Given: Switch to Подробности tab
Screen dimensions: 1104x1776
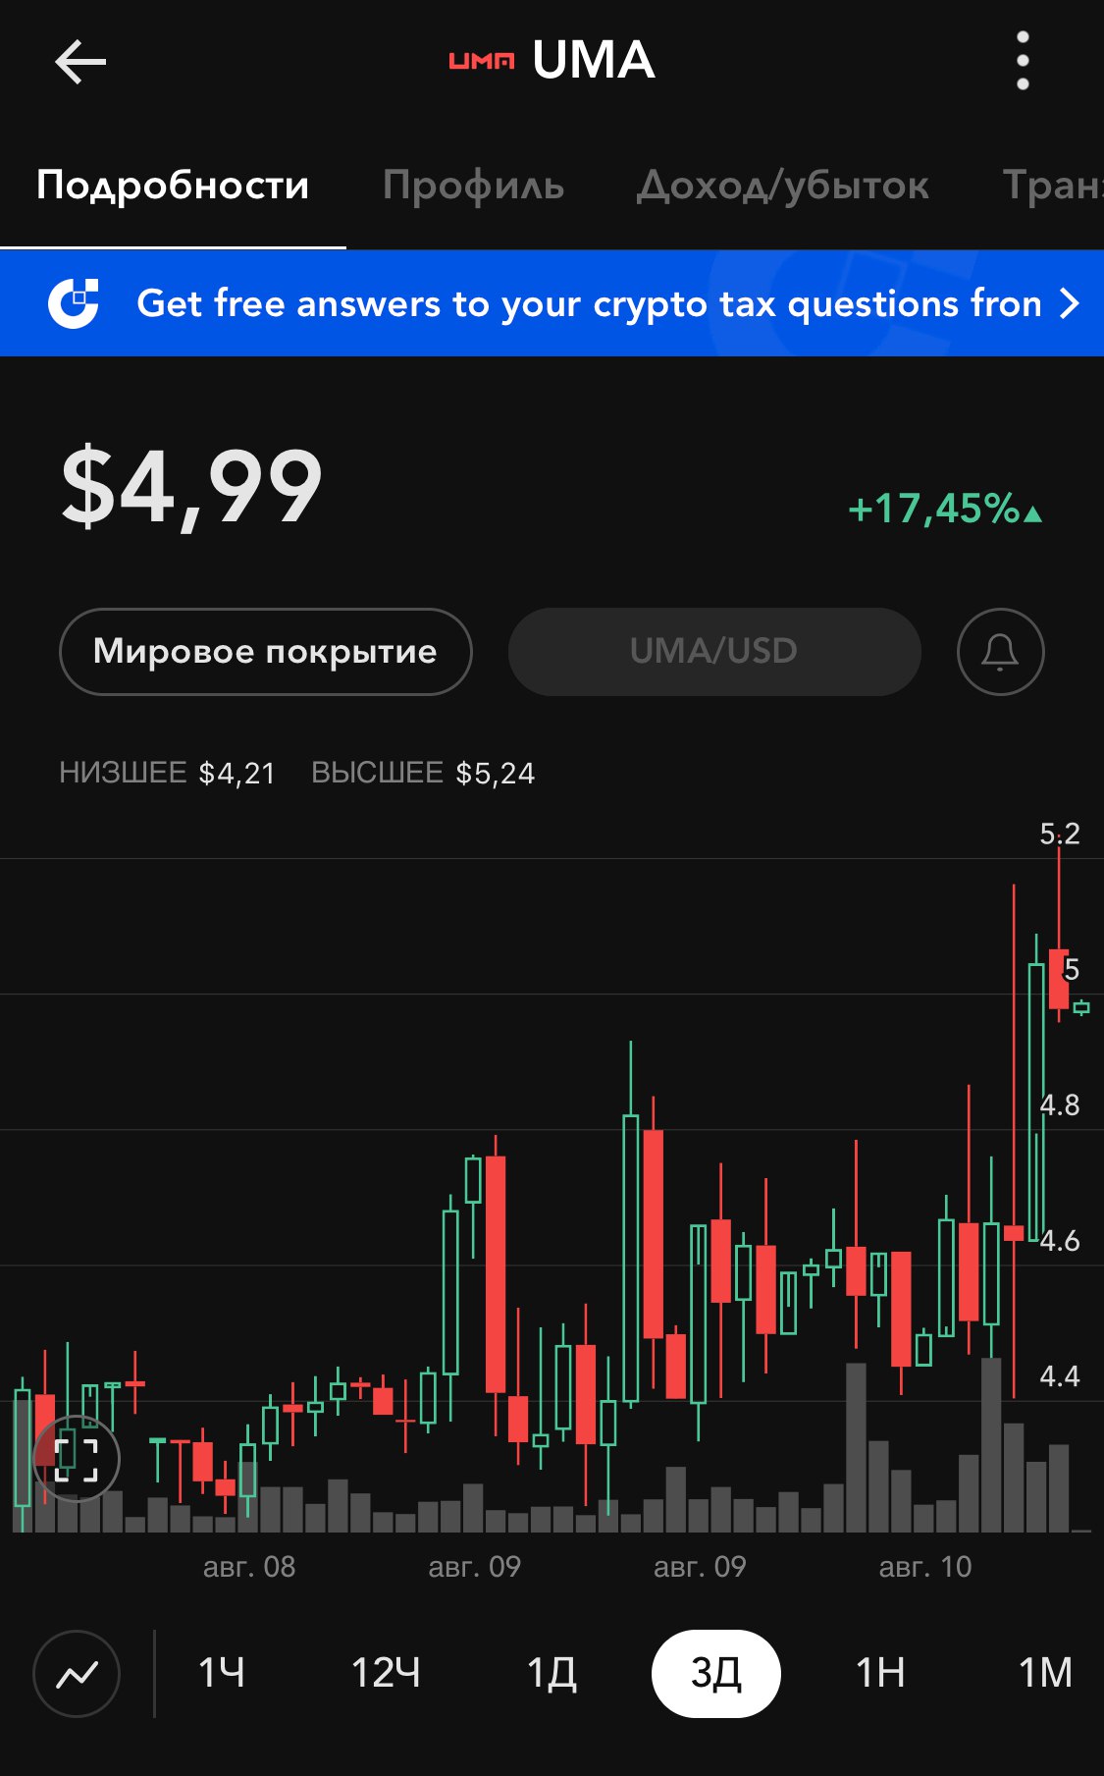Looking at the screenshot, I should pos(173,185).
